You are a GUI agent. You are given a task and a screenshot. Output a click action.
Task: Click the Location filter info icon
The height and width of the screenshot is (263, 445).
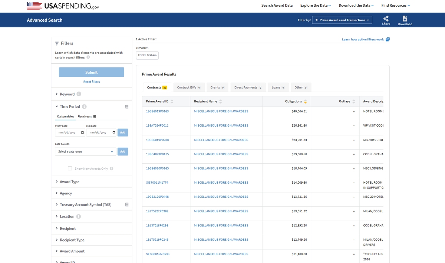79,216
